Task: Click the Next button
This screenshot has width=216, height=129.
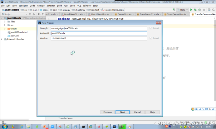Action: pyautogui.click(x=122, y=112)
